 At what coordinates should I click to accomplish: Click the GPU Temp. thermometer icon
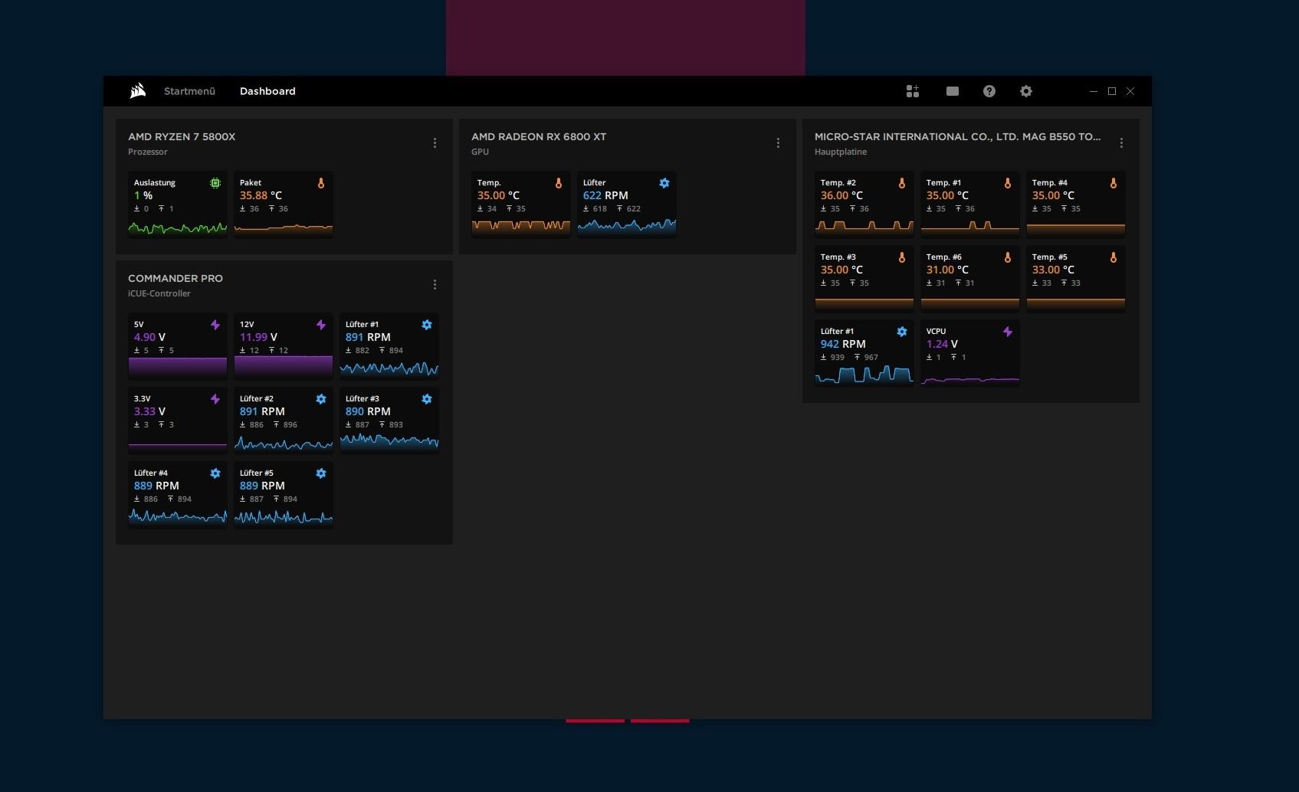pyautogui.click(x=559, y=183)
